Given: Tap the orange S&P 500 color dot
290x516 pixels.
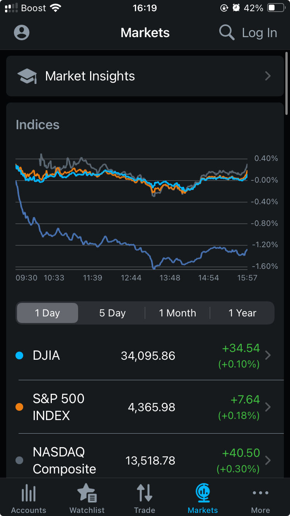Looking at the screenshot, I should [19, 407].
